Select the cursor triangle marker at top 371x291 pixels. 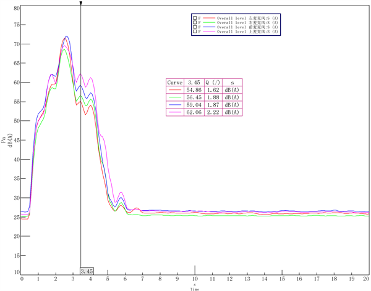(81, 3)
